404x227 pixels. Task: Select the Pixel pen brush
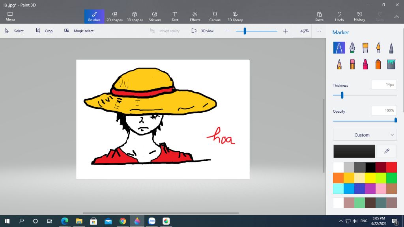tap(391, 48)
